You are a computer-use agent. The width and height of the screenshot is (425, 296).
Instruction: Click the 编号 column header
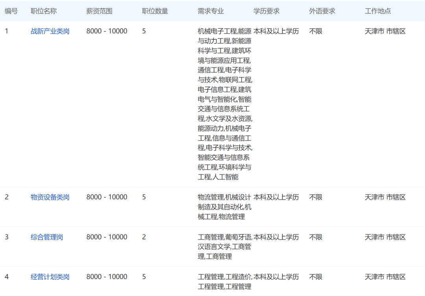pos(11,11)
